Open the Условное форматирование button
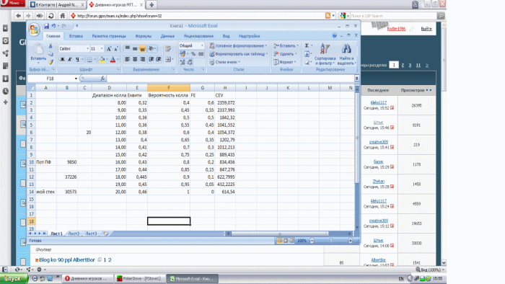 (x=238, y=45)
